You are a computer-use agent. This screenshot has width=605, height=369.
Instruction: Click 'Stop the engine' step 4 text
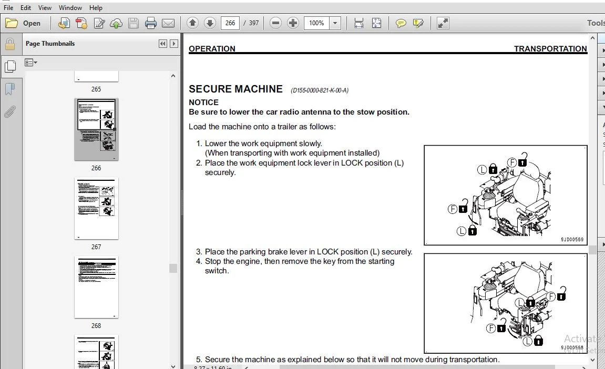click(x=300, y=265)
